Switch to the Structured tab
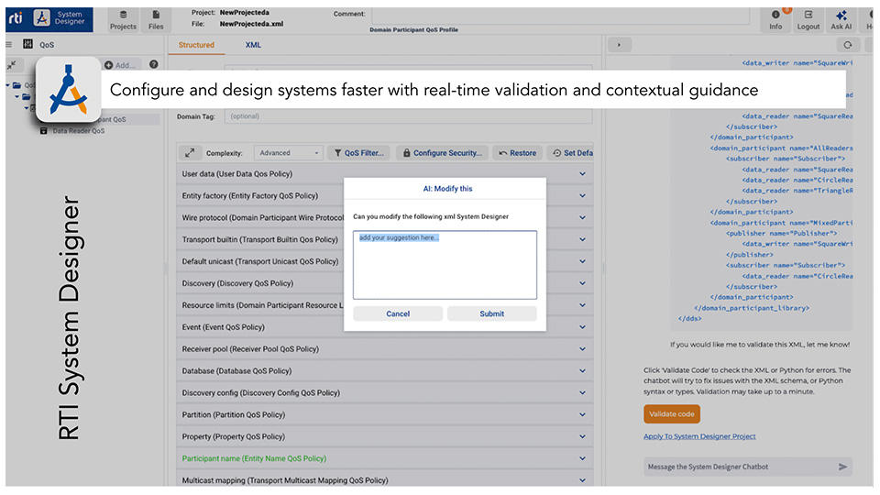The height and width of the screenshot is (495, 880). click(196, 45)
